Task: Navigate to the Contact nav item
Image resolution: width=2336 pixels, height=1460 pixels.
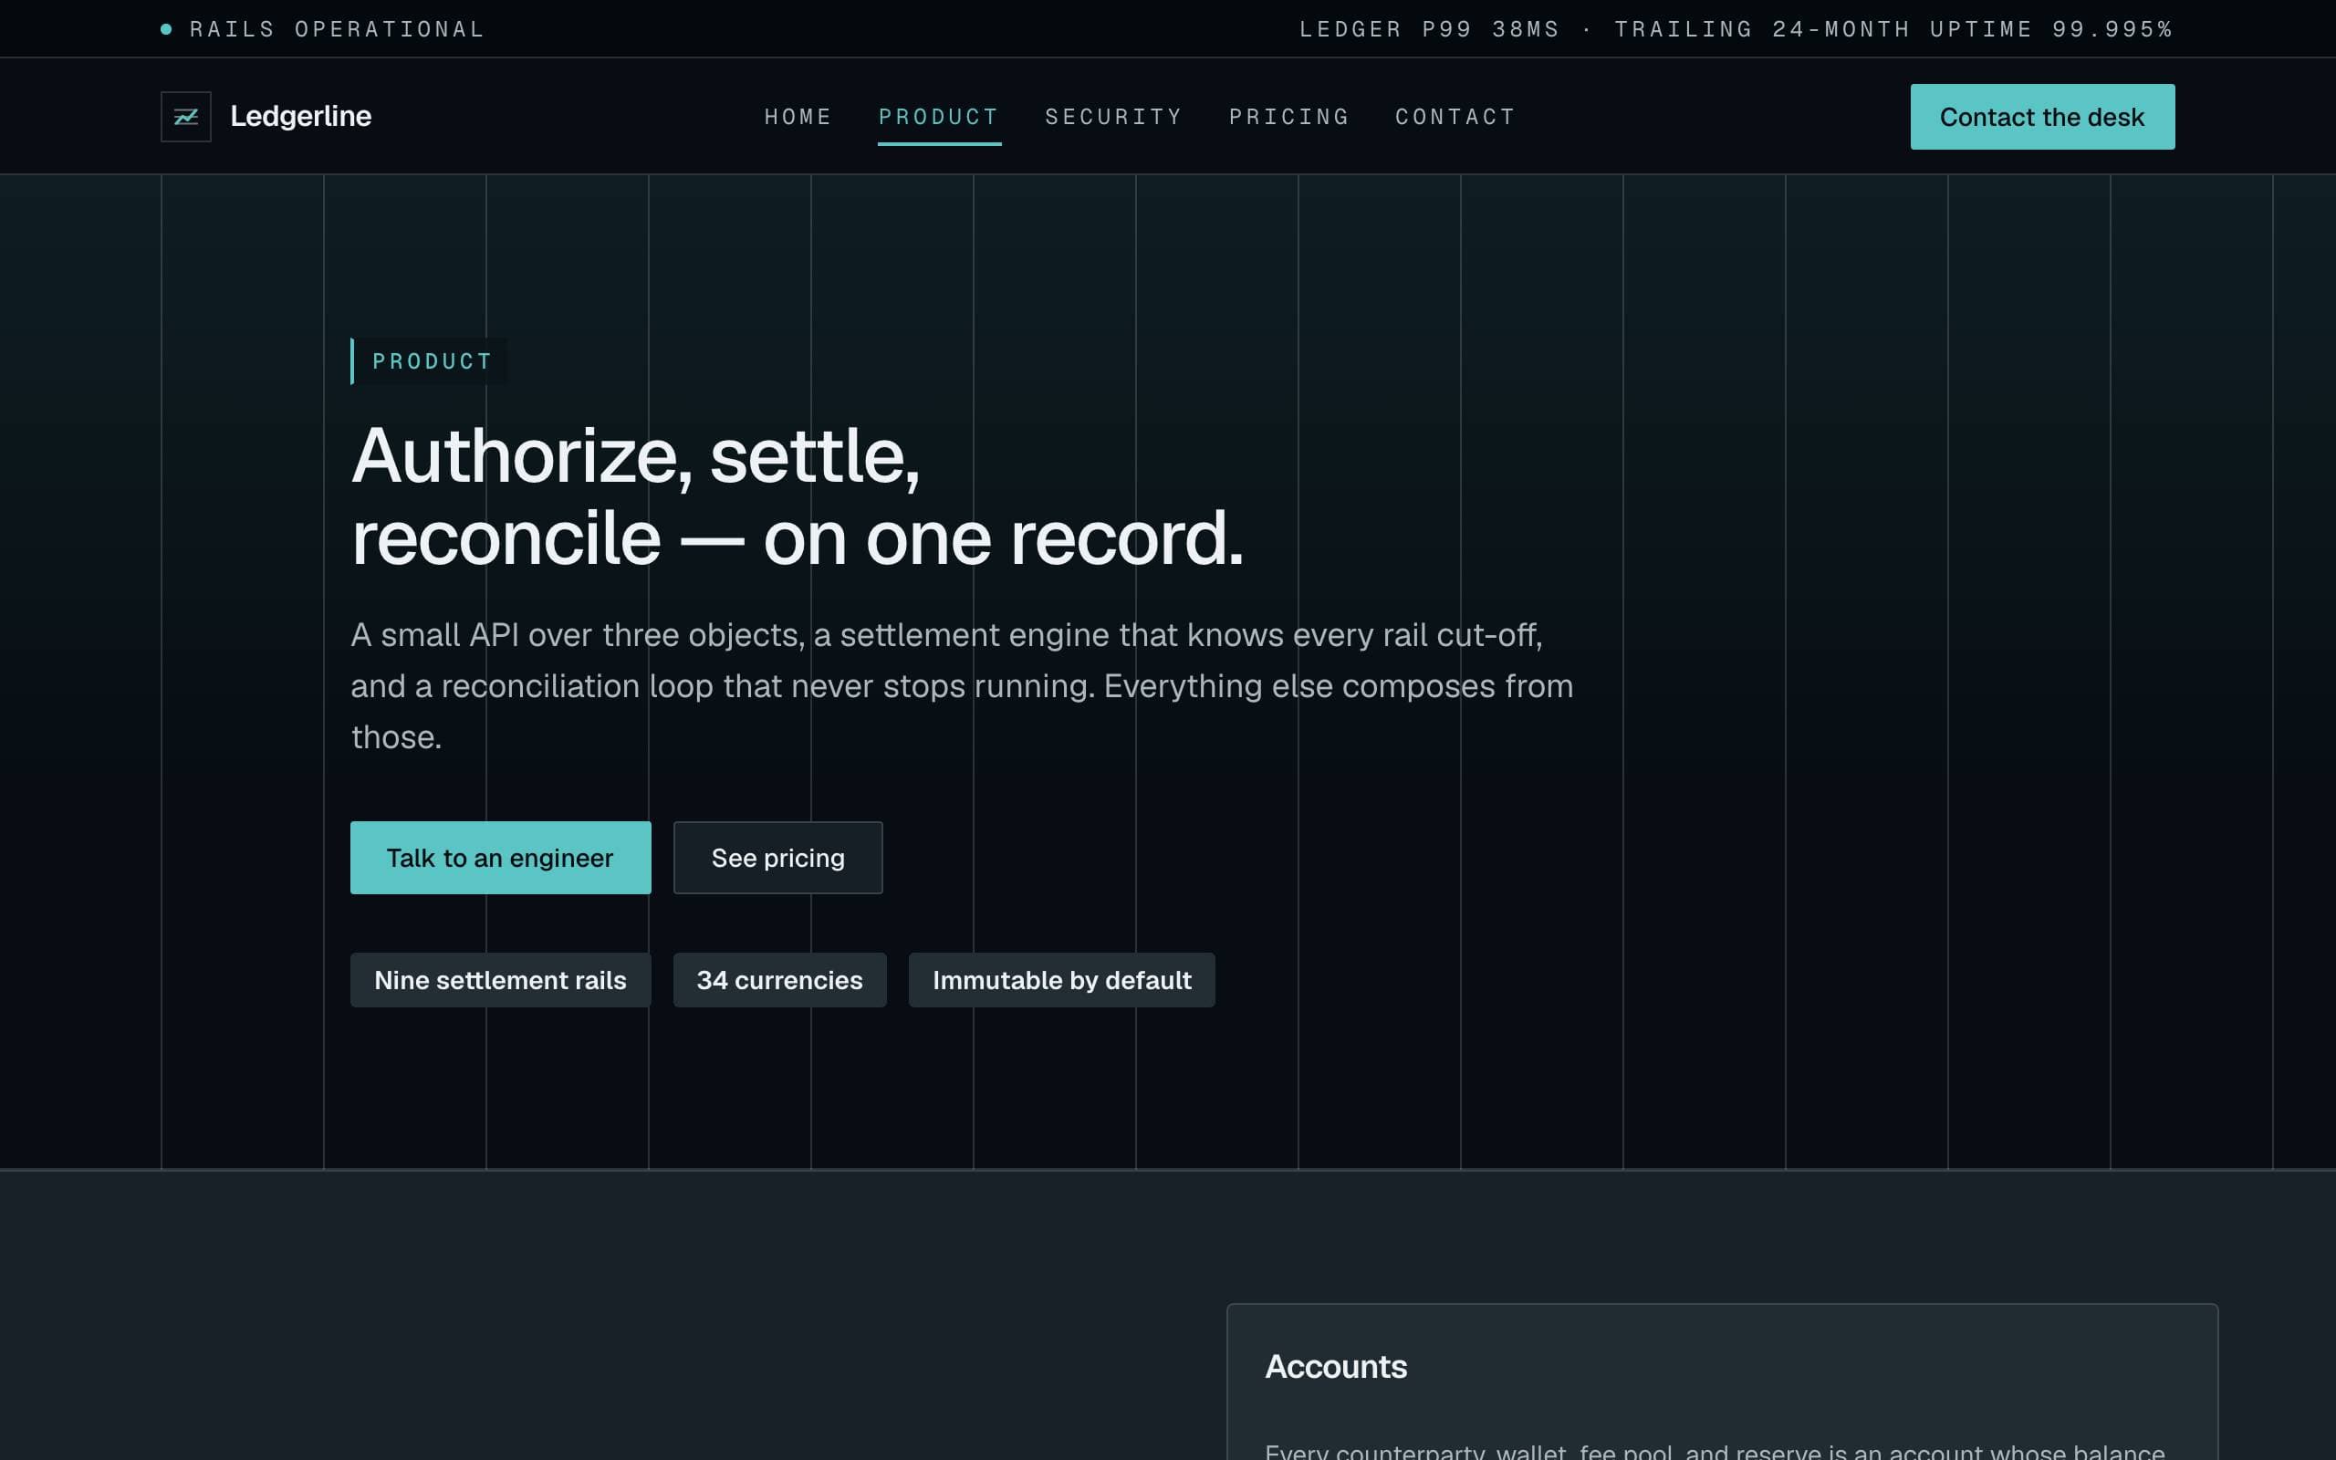Action: [1455, 117]
